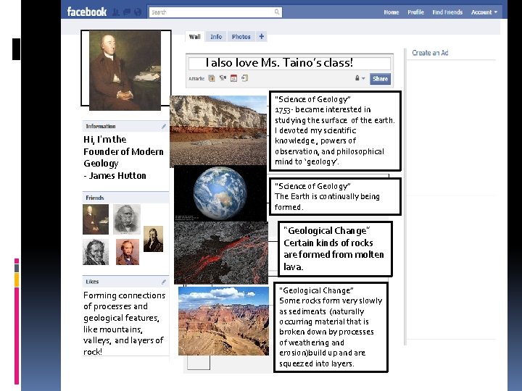
Task: Open red-background friend portrait thumbnail
Action: [x=128, y=252]
